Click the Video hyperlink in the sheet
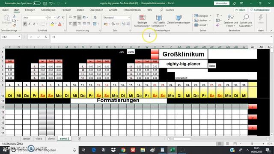The width and height of the screenshot is (274, 154). tap(212, 65)
